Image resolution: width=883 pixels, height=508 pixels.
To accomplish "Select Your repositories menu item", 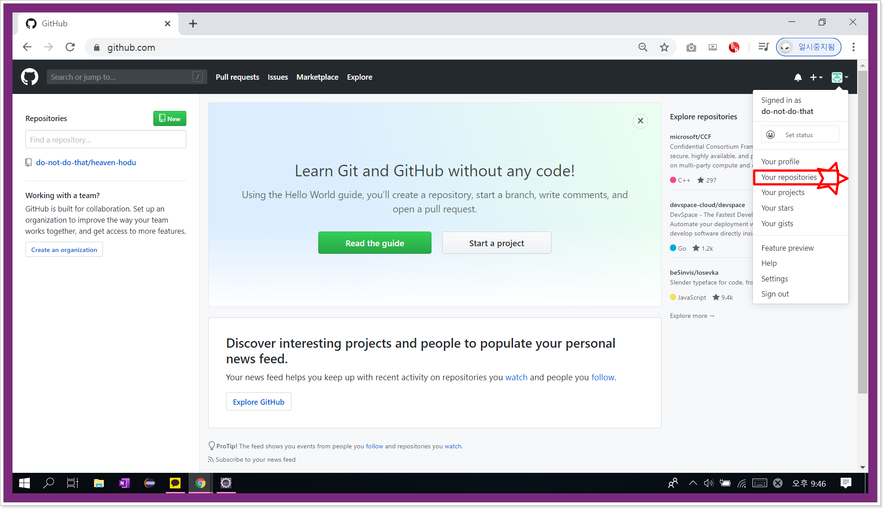I will [x=789, y=177].
